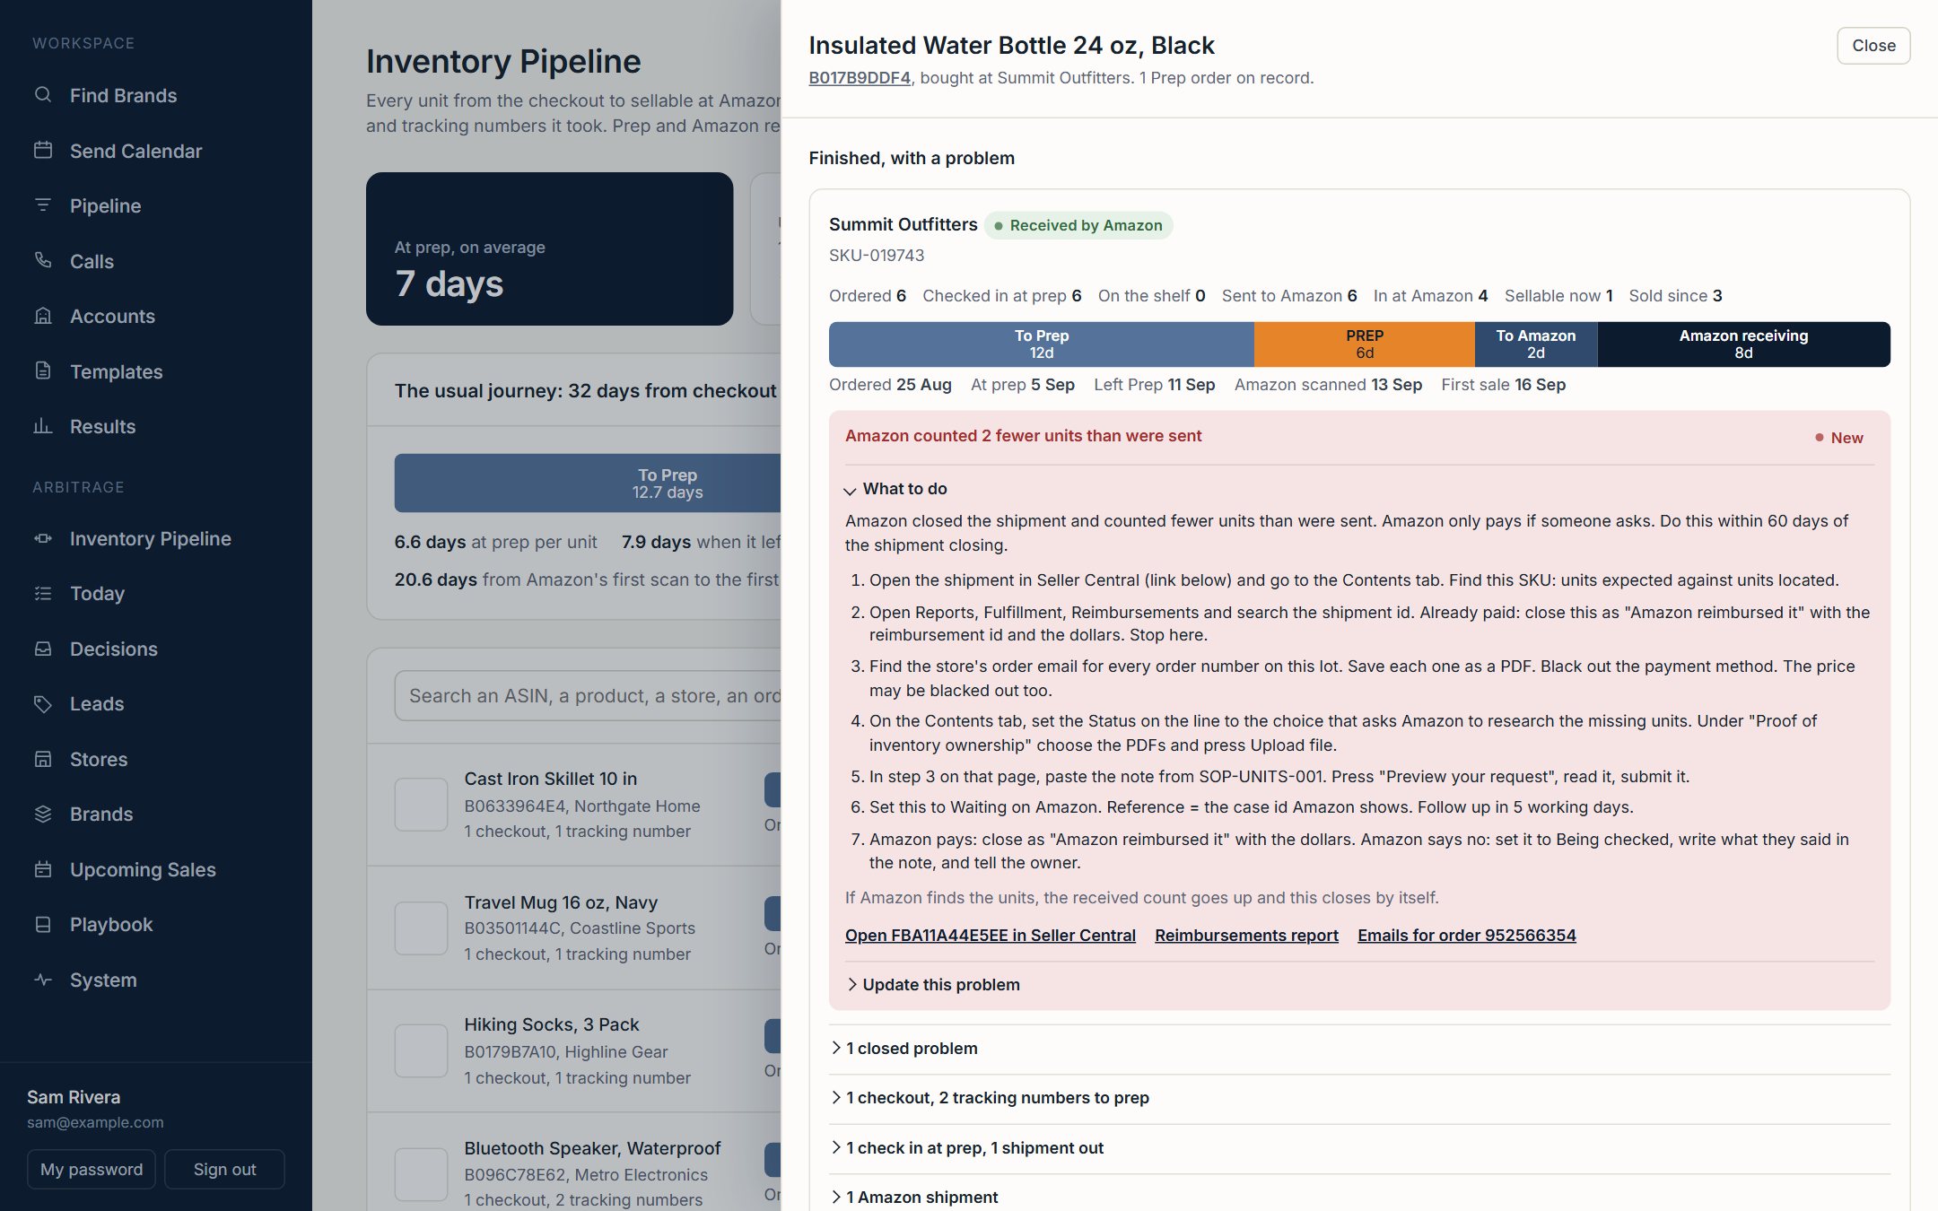
Task: Click the Decisions inbox icon
Action: tap(43, 649)
